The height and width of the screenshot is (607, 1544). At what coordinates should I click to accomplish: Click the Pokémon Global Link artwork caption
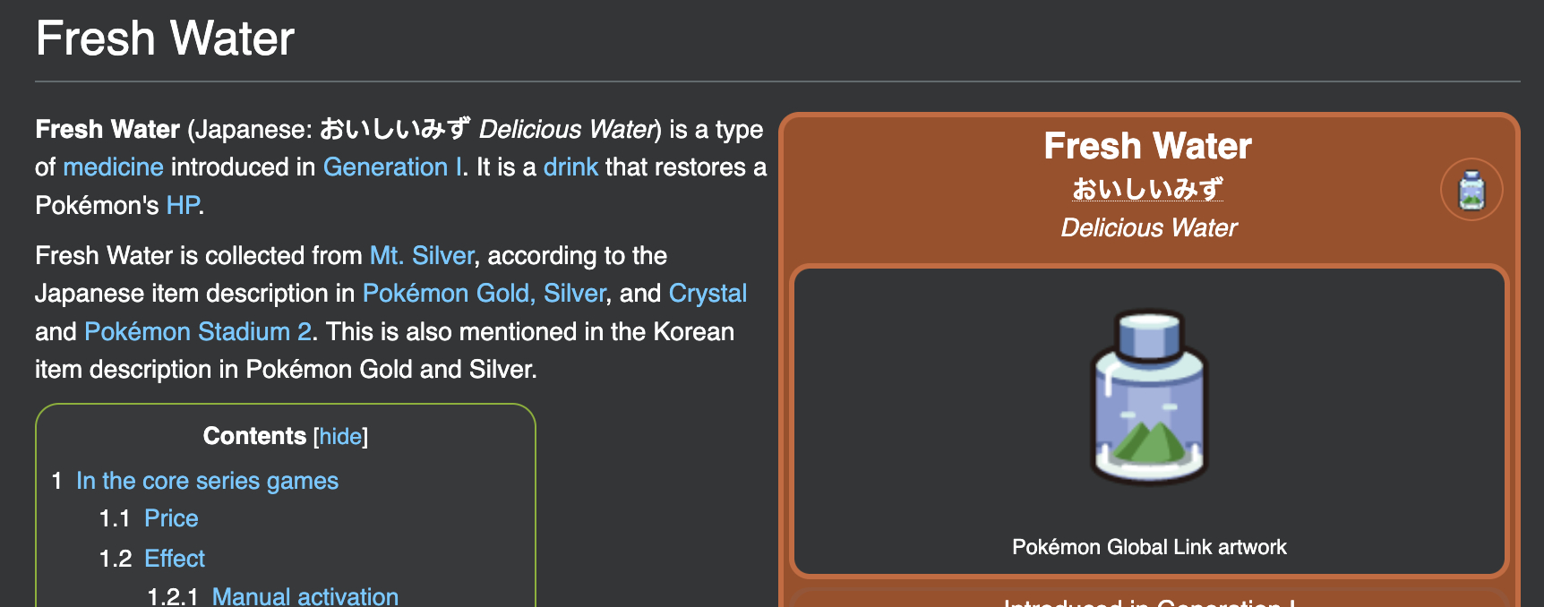[1149, 547]
